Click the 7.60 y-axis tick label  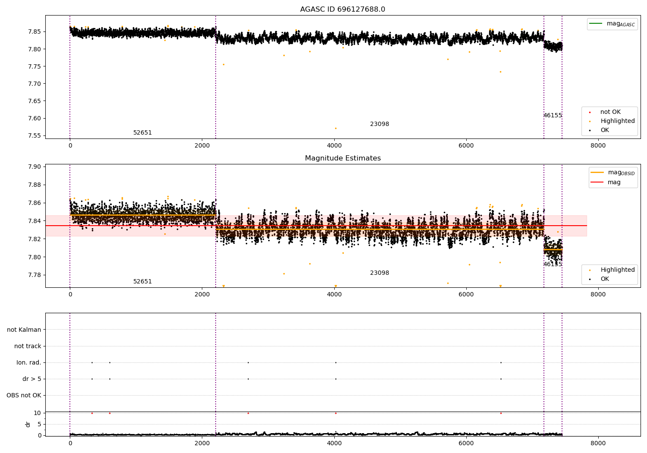point(35,118)
